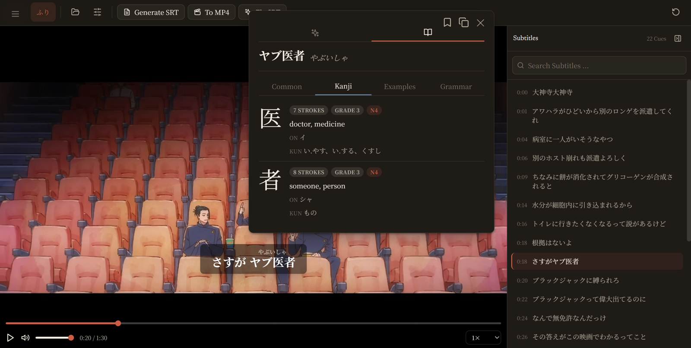
Task: Select the Kanji tab
Action: pyautogui.click(x=343, y=86)
